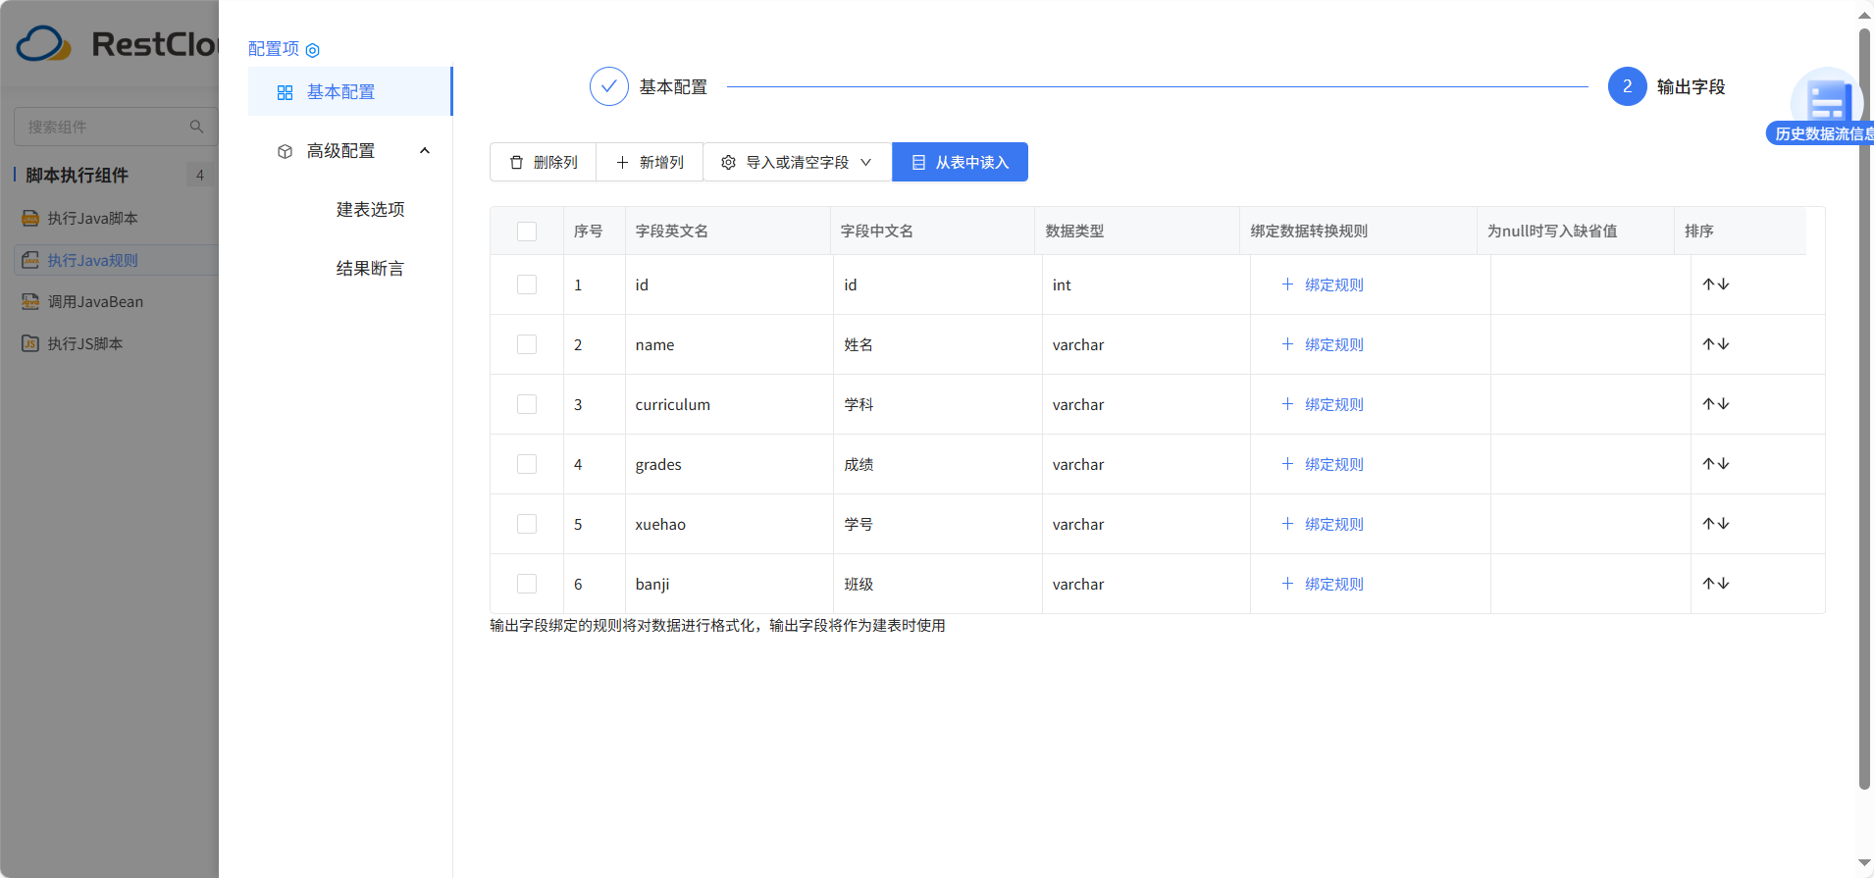The width and height of the screenshot is (1874, 878).
Task: Click the 调用JavaBean component icon
Action: [x=30, y=302]
